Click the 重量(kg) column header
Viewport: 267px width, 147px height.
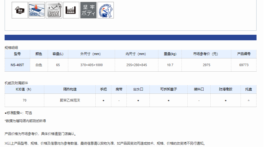(x=170, y=54)
